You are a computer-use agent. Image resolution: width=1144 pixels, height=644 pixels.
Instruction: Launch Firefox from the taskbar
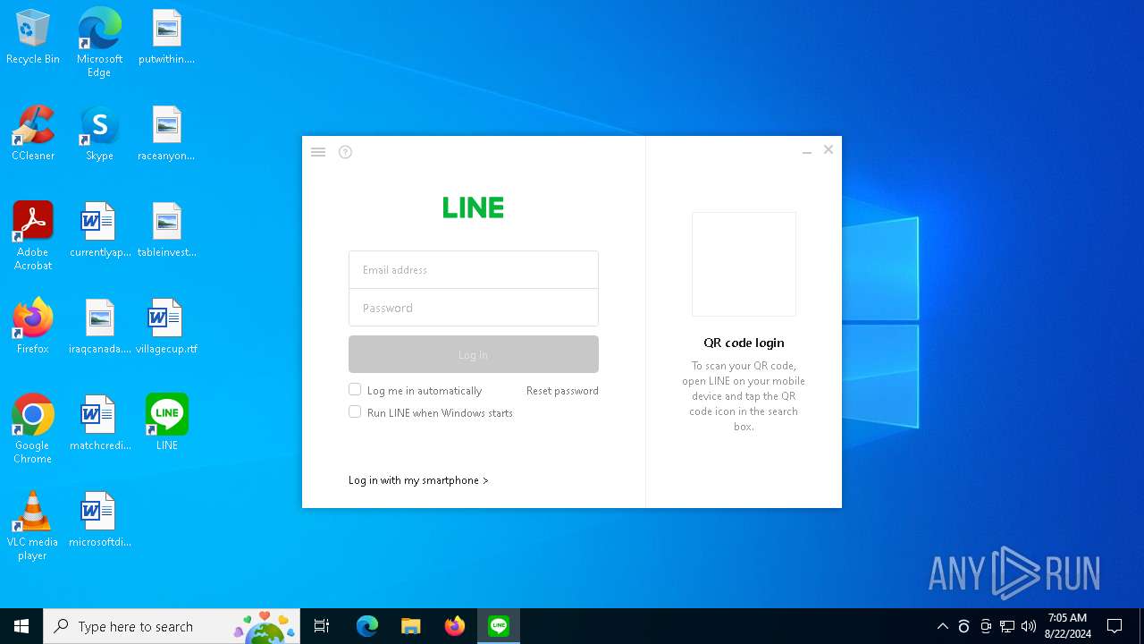coord(454,626)
